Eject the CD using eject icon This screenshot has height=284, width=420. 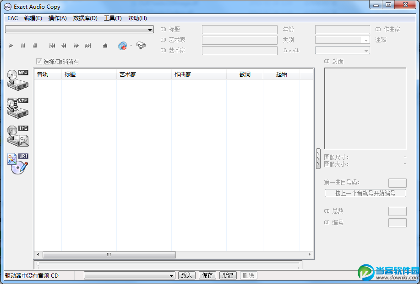[105, 46]
